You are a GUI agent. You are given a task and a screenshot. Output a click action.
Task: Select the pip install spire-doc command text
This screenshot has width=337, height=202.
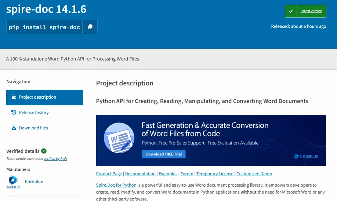44,27
